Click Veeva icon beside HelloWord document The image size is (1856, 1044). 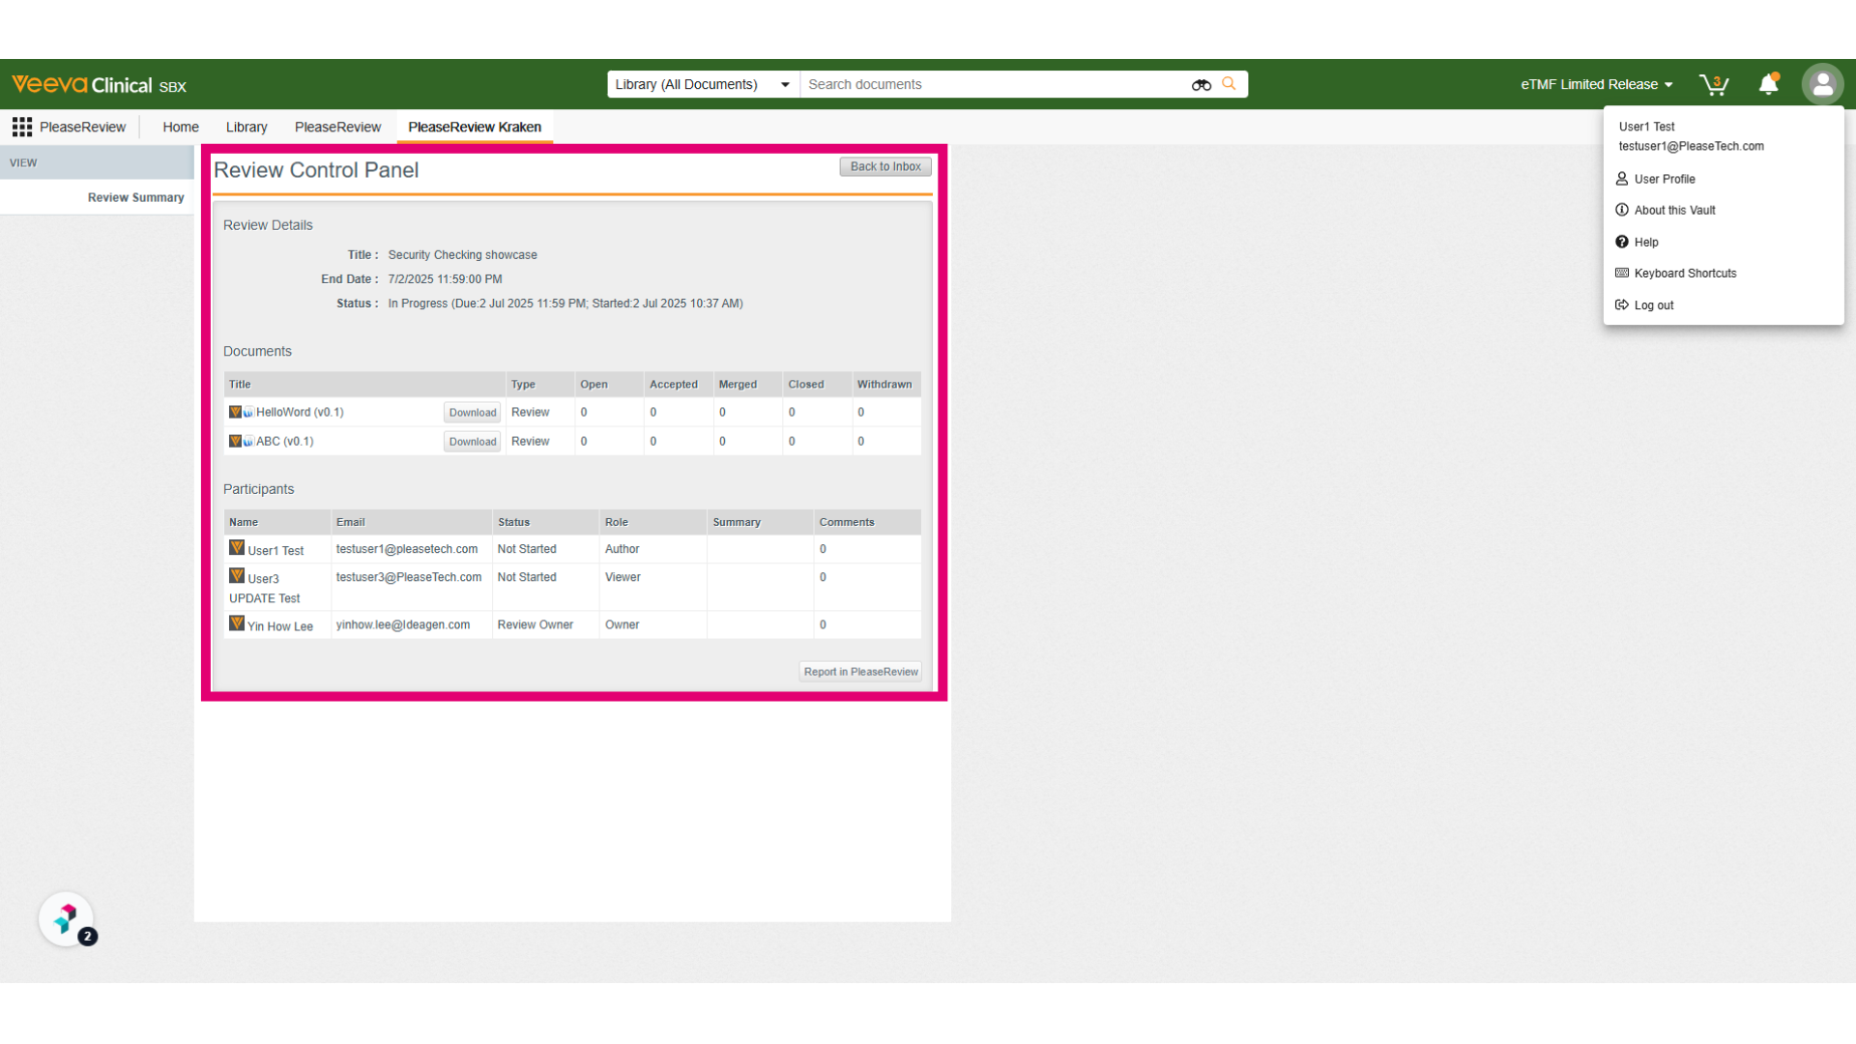coord(235,412)
